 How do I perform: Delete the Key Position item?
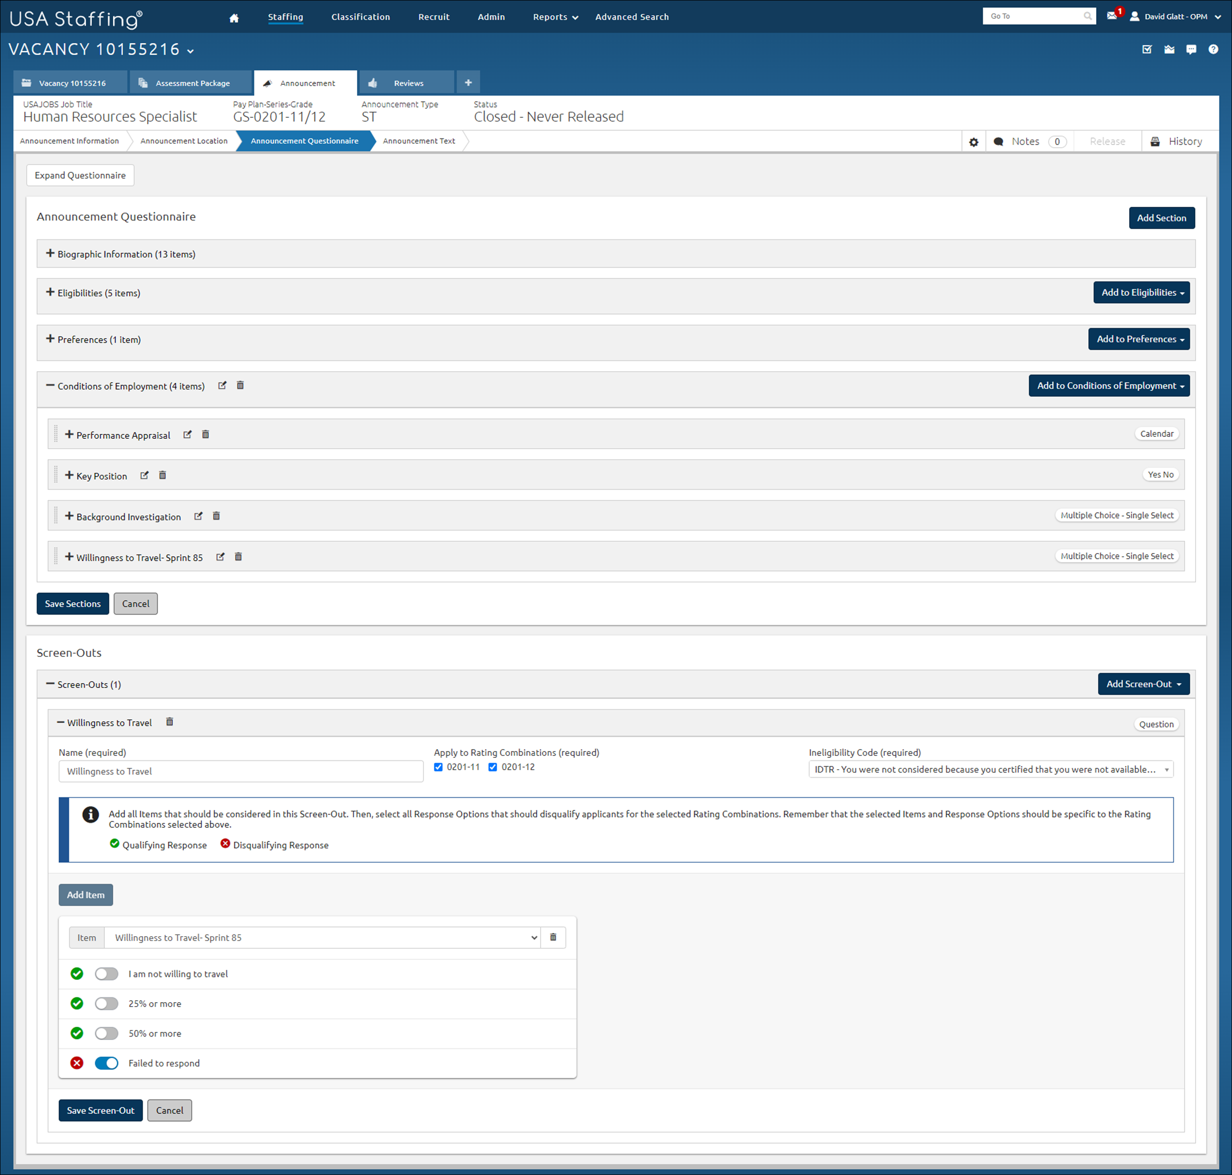tap(162, 475)
